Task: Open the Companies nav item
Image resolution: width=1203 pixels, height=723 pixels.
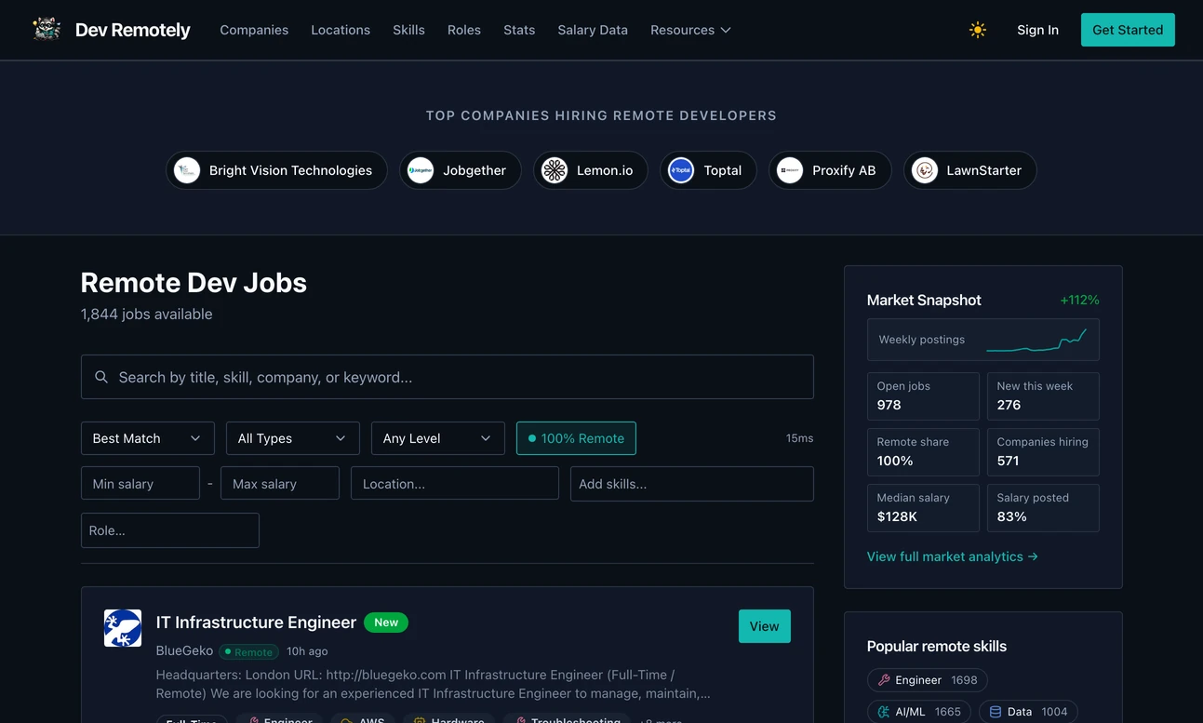Action: pos(254,30)
